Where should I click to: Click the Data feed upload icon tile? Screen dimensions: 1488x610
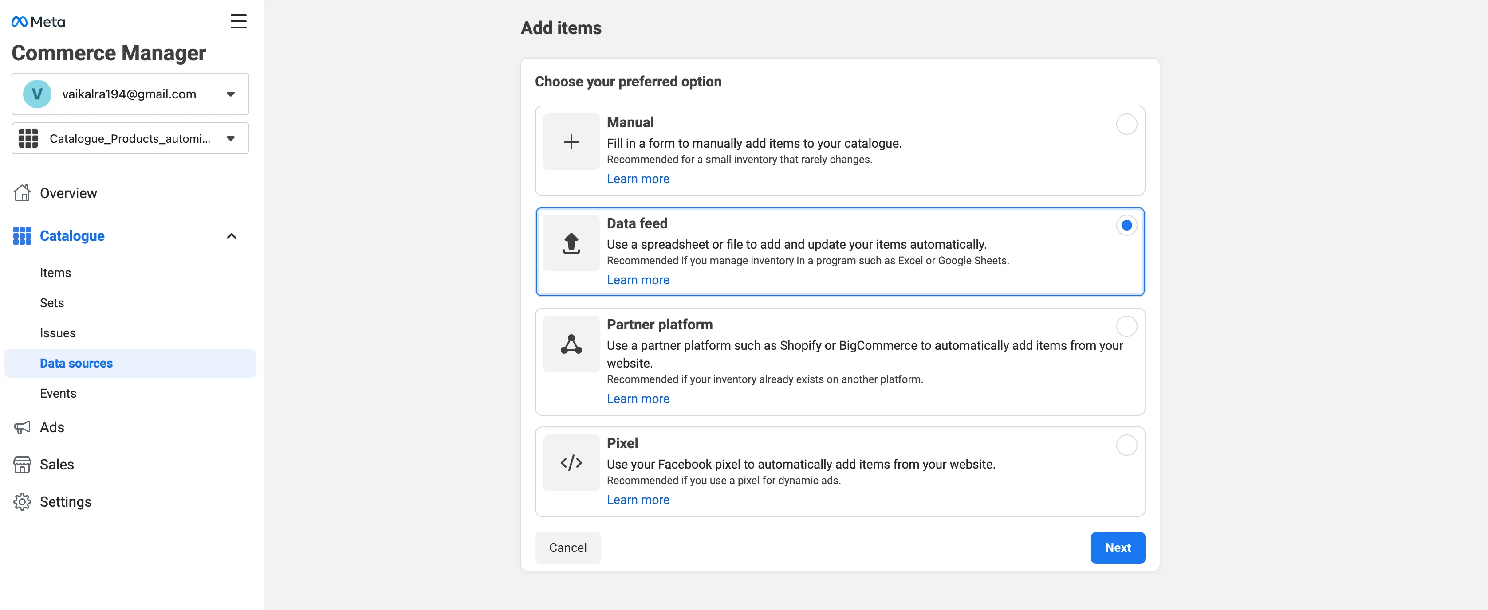click(x=571, y=243)
